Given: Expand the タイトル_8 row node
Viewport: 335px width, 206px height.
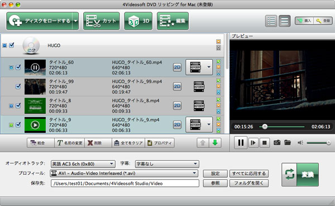Looking at the screenshot, I should click(11, 106).
